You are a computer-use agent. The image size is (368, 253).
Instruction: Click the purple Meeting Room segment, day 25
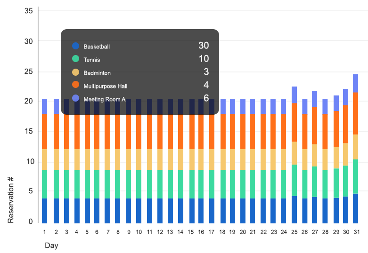tap(294, 95)
